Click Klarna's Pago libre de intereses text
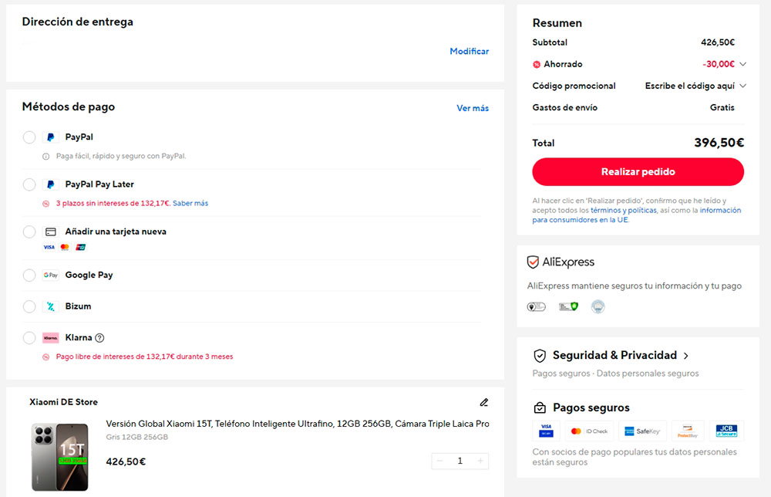Viewport: 771px width, 497px height. point(145,357)
